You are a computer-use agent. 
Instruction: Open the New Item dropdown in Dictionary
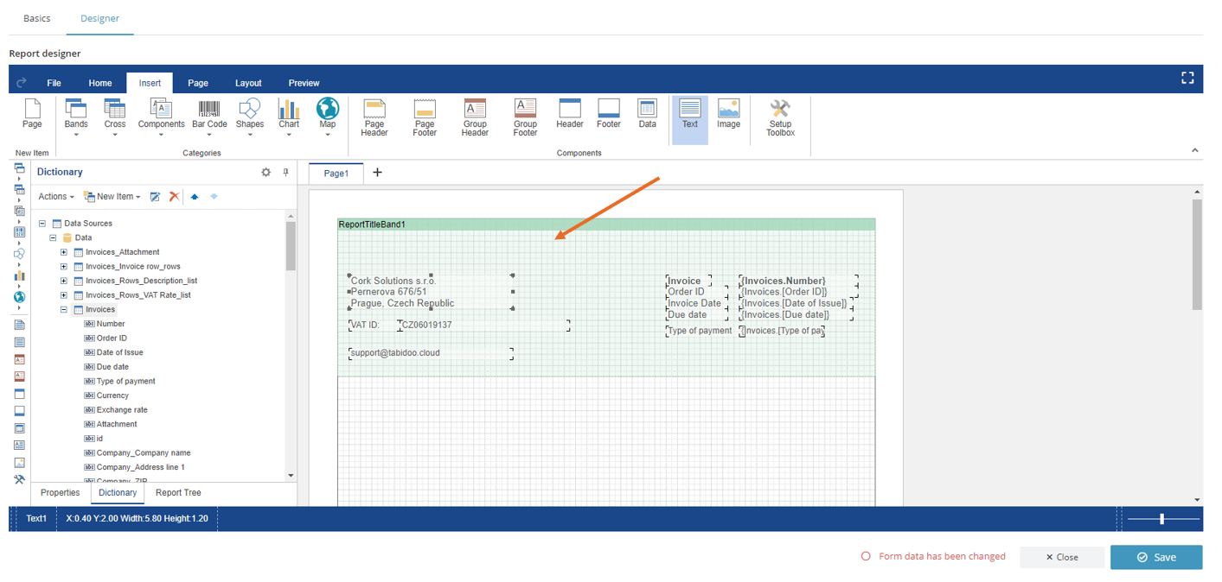tap(112, 197)
